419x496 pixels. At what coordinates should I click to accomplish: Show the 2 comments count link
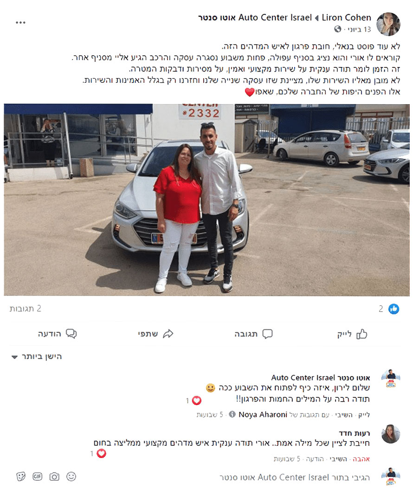tap(25, 308)
